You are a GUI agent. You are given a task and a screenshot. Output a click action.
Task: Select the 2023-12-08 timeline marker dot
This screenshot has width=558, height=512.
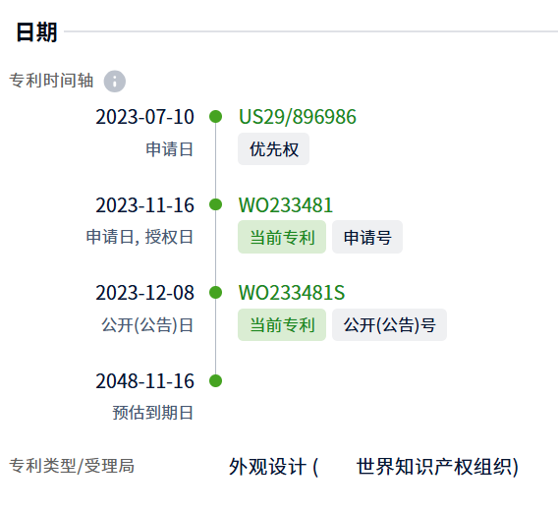(216, 292)
